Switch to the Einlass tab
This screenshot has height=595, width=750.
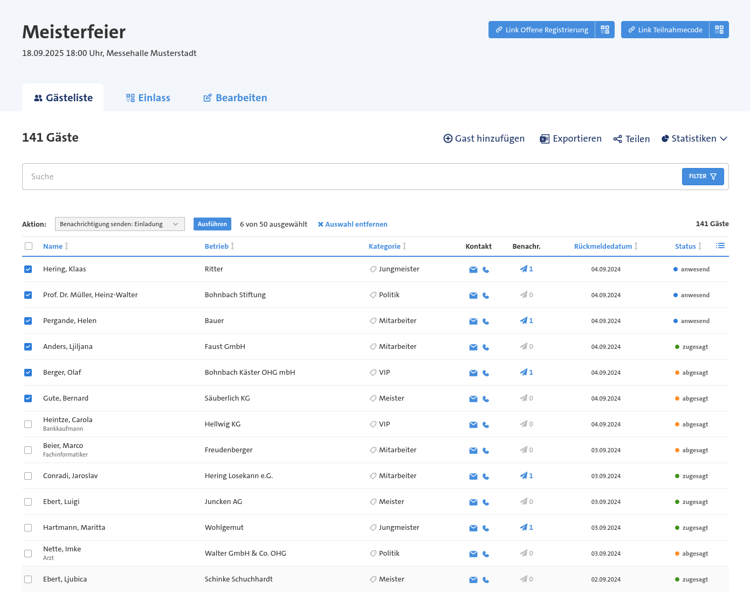(x=148, y=97)
